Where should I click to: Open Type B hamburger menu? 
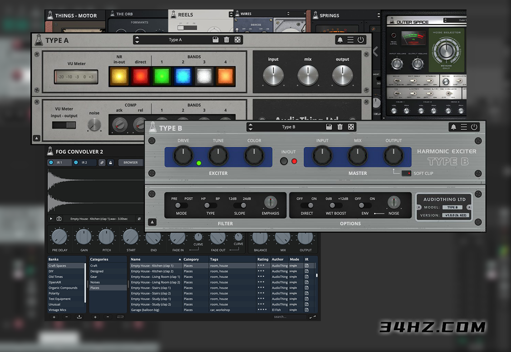[x=464, y=127]
